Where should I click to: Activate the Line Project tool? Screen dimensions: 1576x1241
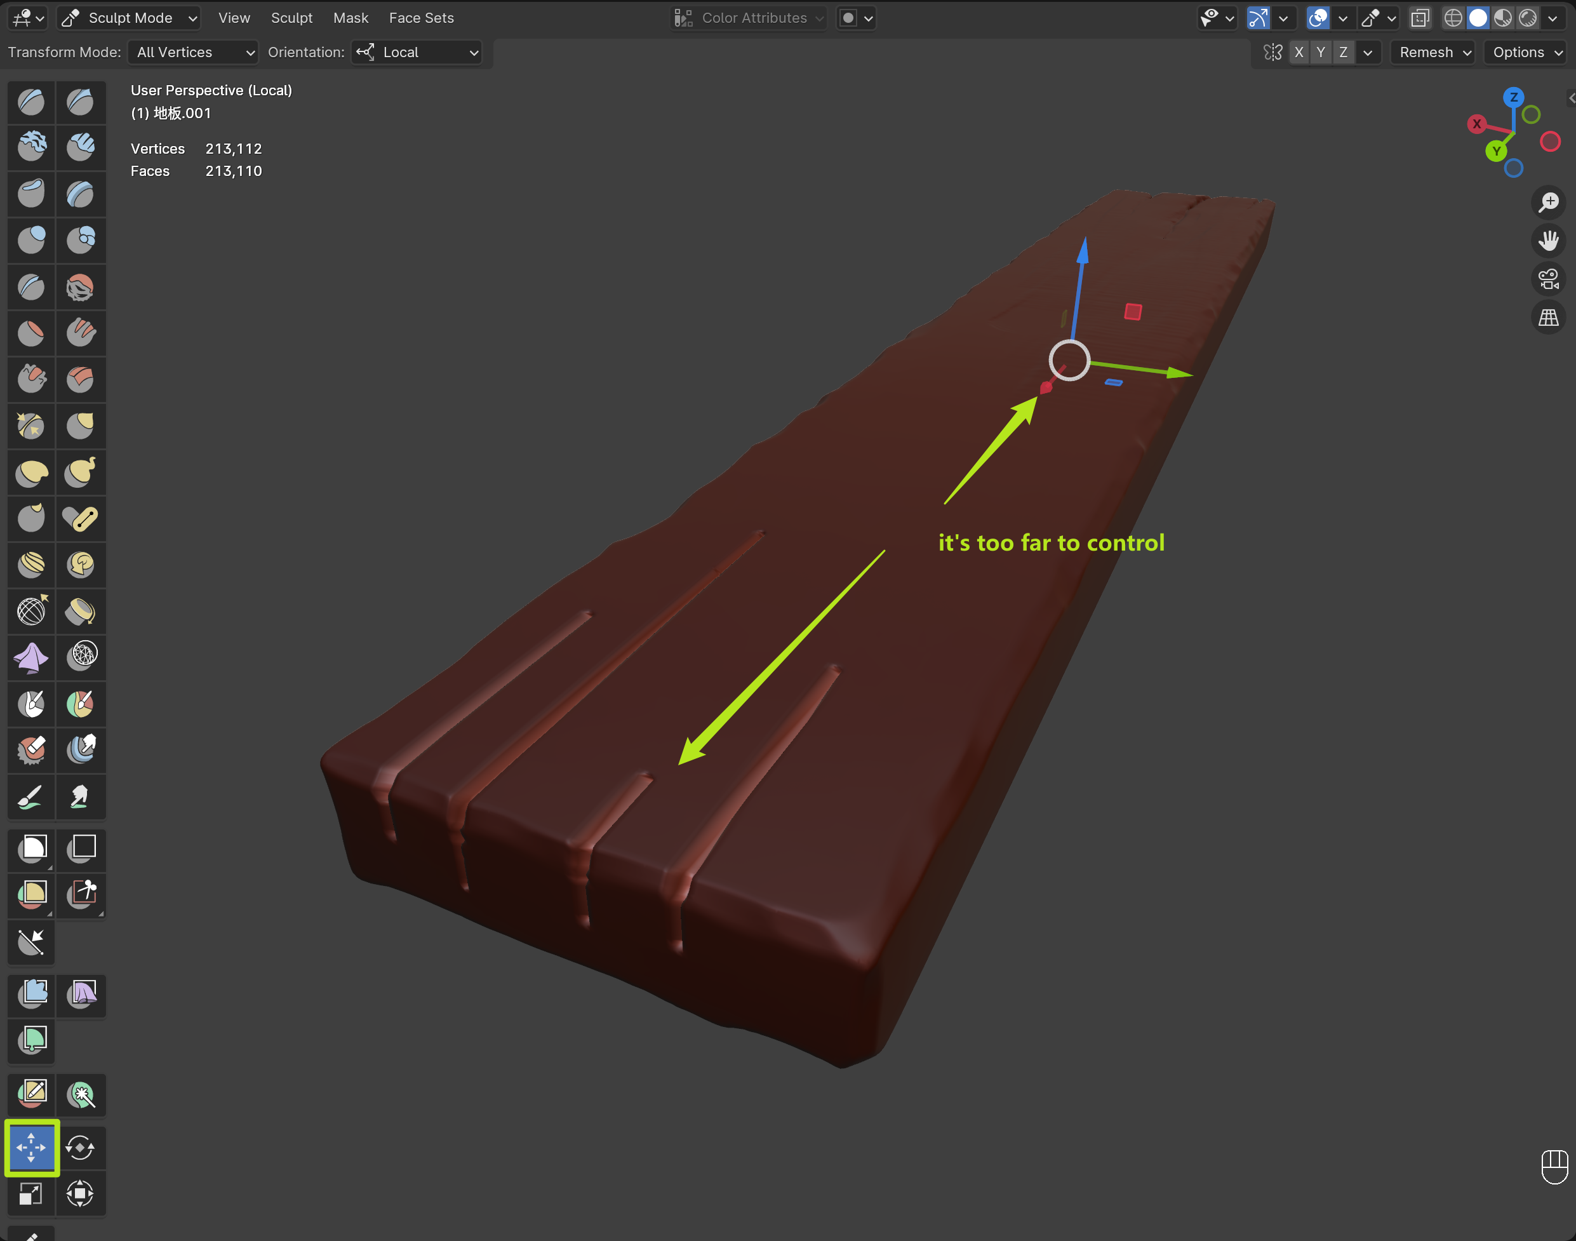pos(31,942)
